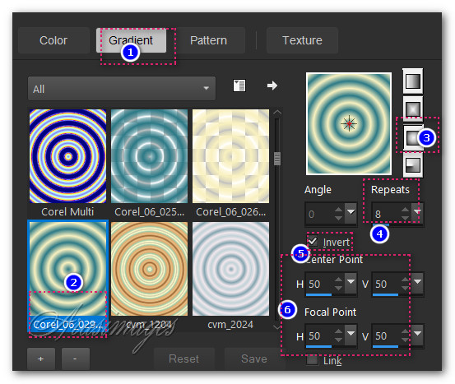Screen dimensions: 455x384
Task: Click the plus add gradient button
Action: click(x=41, y=359)
